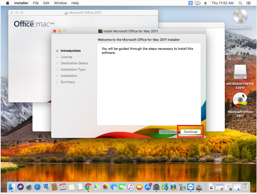Viewport: 257px width, 194px height.
Task: Open Finder from the Dock
Action: pyautogui.click(x=12, y=186)
